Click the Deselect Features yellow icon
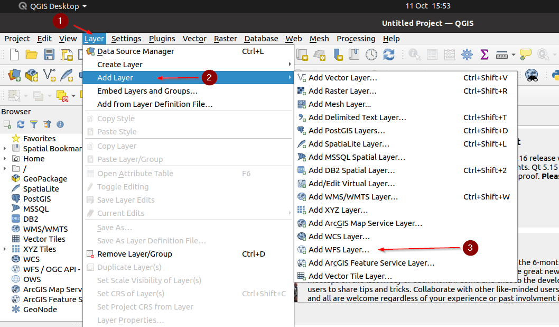The image size is (559, 327). tap(62, 96)
